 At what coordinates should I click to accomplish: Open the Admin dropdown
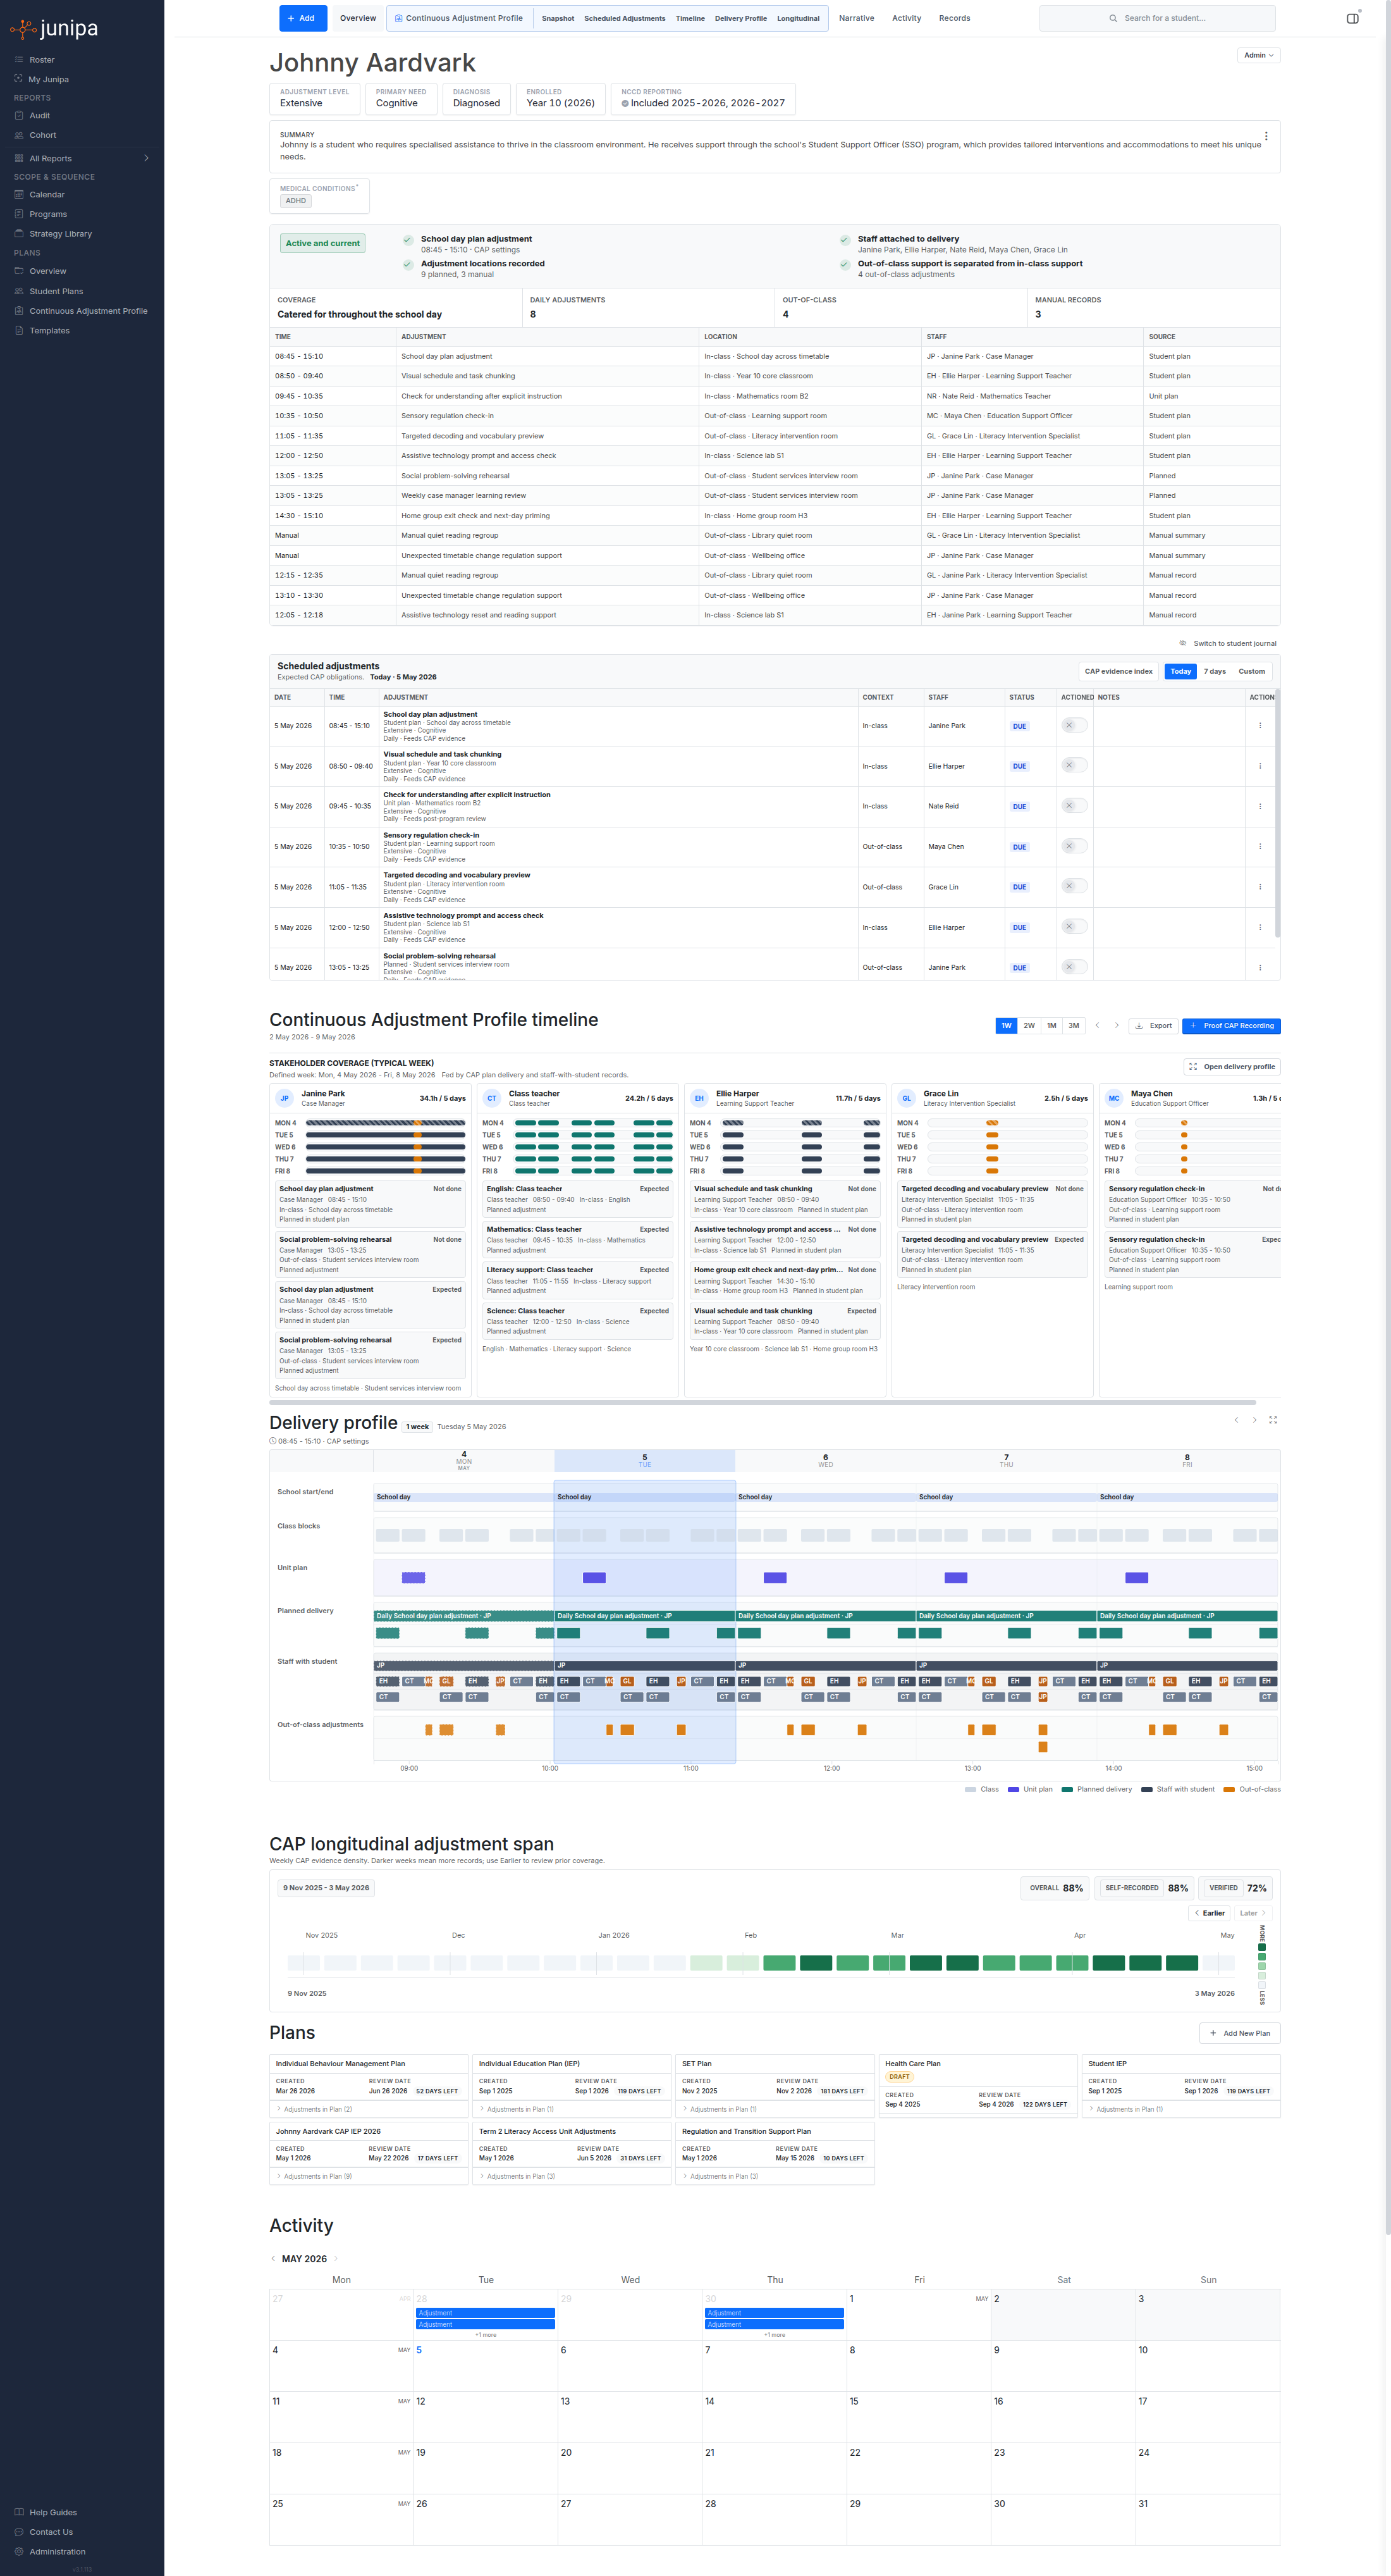pyautogui.click(x=1259, y=56)
